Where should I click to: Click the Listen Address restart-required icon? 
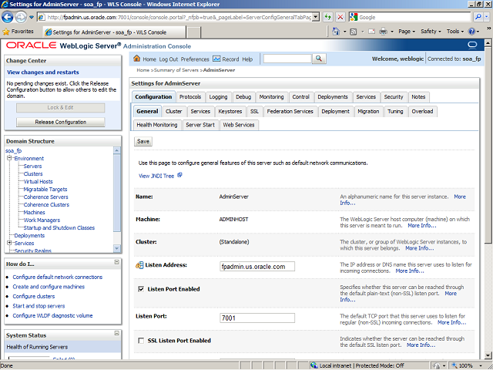click(139, 265)
